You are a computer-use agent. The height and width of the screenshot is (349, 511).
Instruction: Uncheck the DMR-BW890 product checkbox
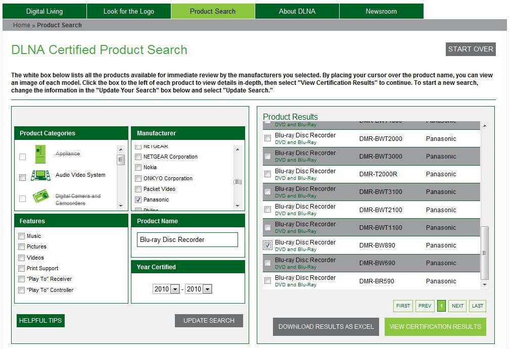(x=267, y=245)
